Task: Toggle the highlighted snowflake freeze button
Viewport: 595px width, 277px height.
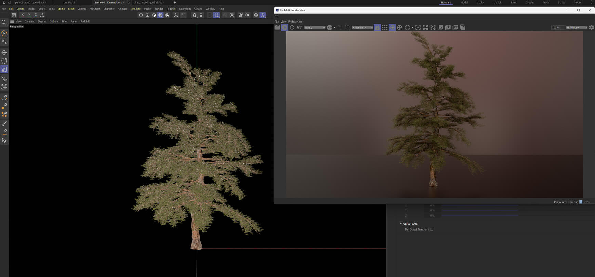Action: (392, 27)
